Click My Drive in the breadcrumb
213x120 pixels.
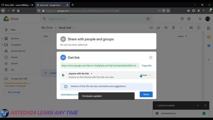pyautogui.click(x=47, y=28)
